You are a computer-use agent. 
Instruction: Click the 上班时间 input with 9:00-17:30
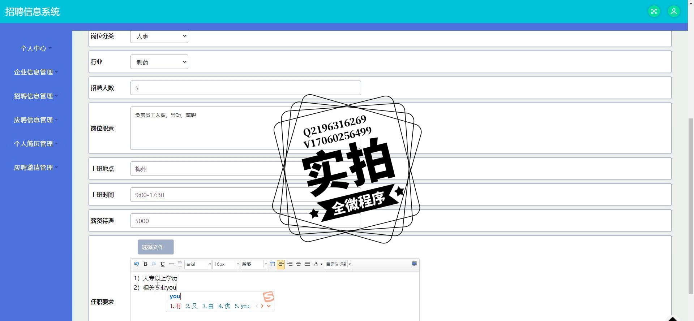(x=246, y=195)
